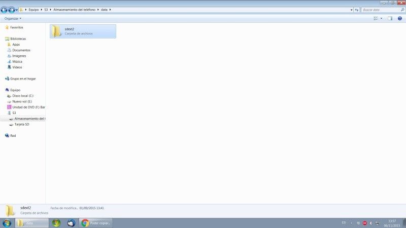
Task: Open the volume speaker tray icon
Action: (x=371, y=223)
